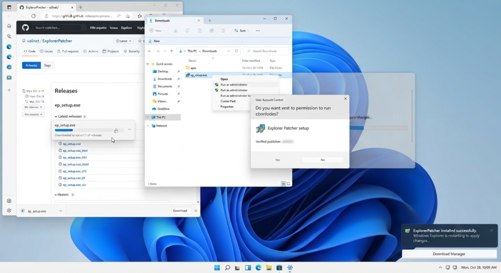Select the Desktop item in navigation pane

point(162,71)
